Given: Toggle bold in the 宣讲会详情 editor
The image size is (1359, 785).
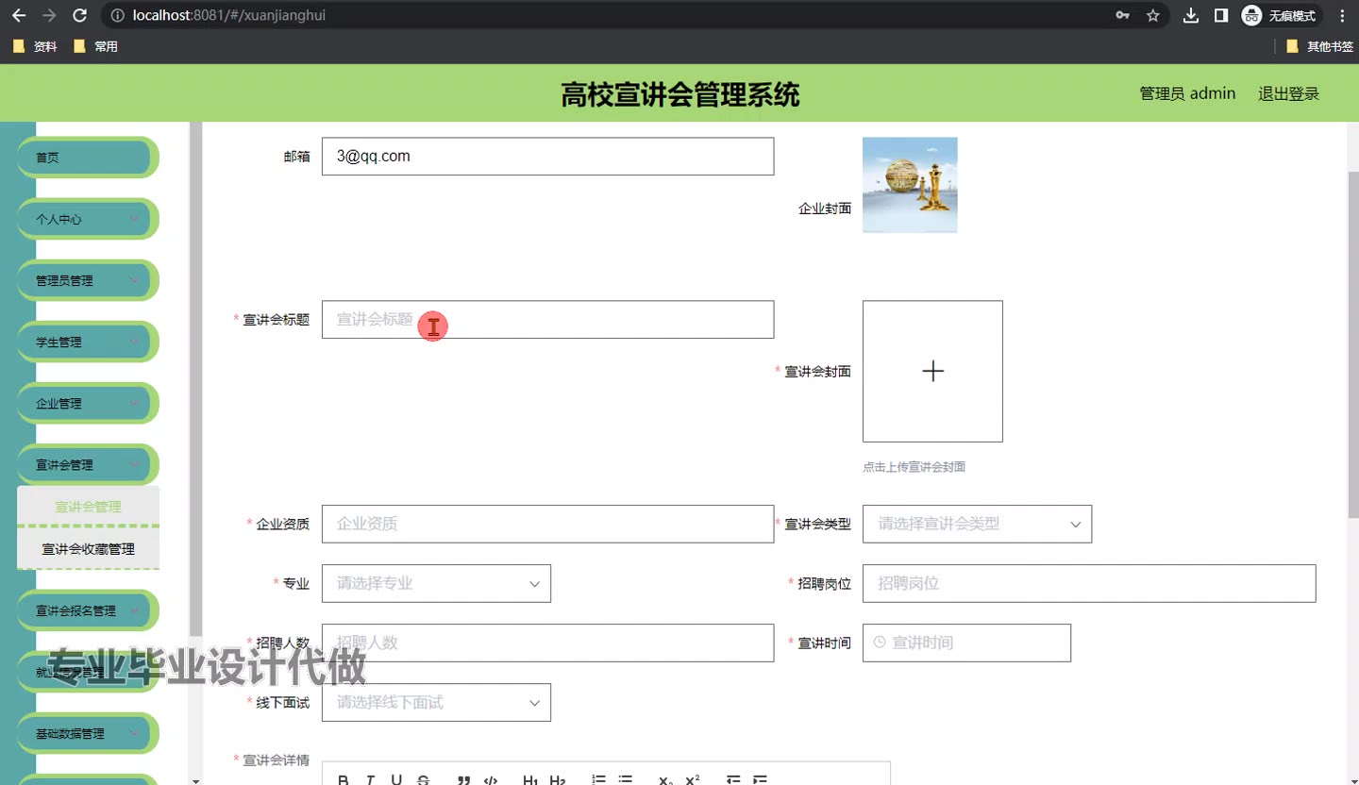Looking at the screenshot, I should pyautogui.click(x=344, y=780).
